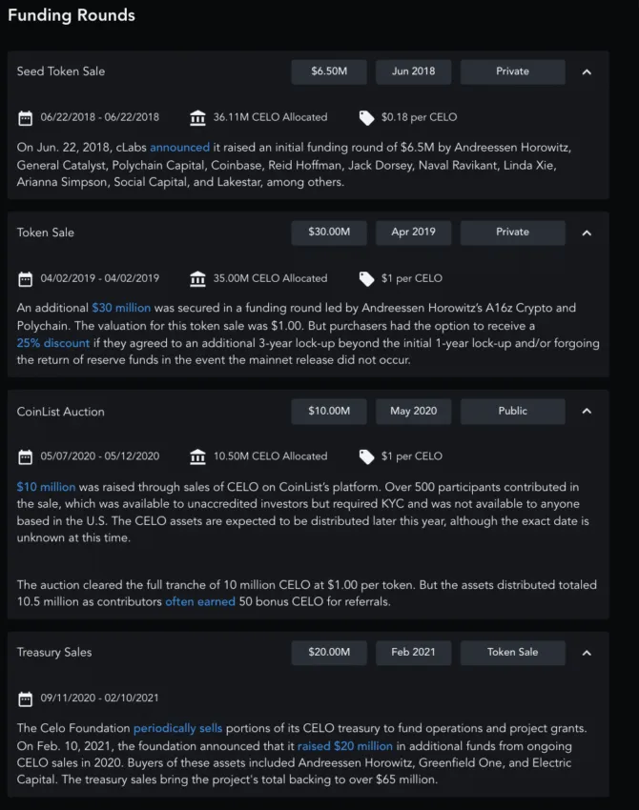Follow the '25% discount' link
Viewport: 639px width, 810px height.
[53, 343]
